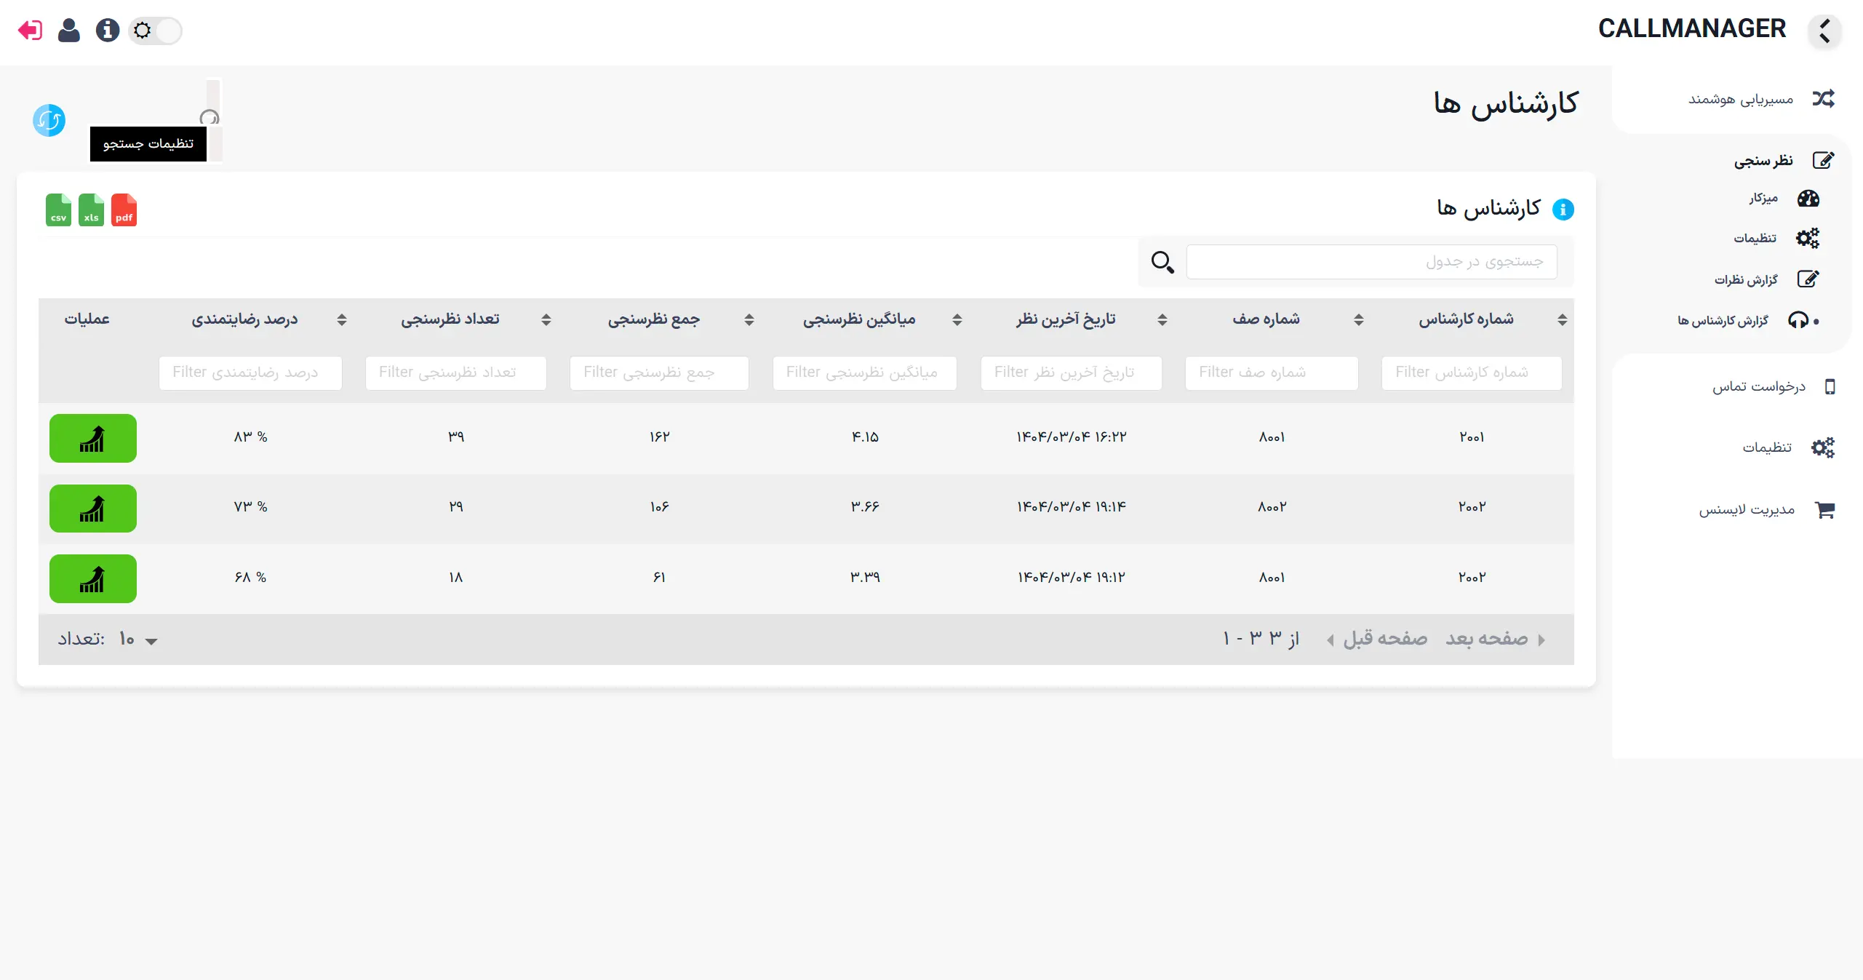Viewport: 1863px width, 980px height.
Task: Export table as PDF
Action: coord(124,210)
